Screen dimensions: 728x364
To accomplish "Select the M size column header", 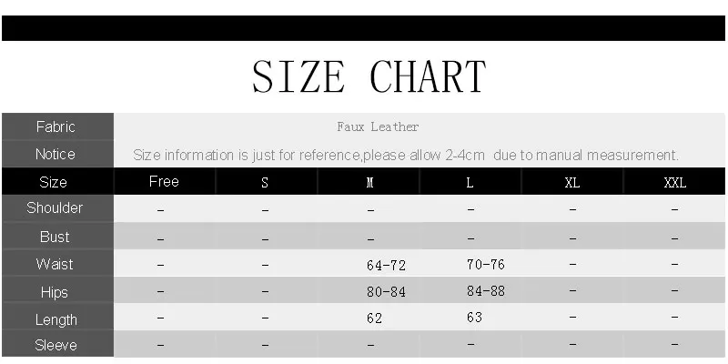I will click(x=370, y=183).
